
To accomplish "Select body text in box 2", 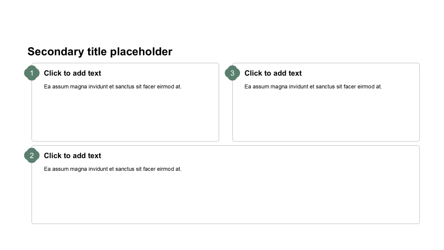I will [113, 169].
